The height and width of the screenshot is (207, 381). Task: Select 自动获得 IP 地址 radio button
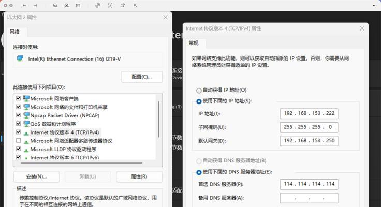pyautogui.click(x=199, y=91)
